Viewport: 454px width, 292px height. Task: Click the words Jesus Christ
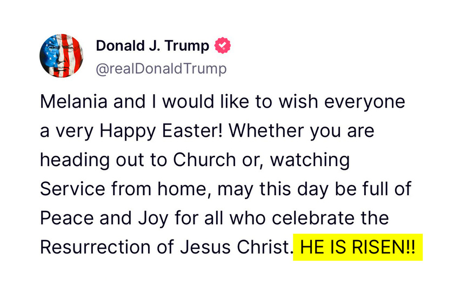click(235, 247)
